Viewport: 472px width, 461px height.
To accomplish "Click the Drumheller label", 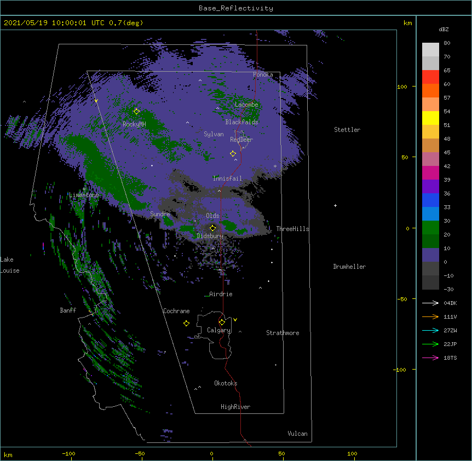I will tap(349, 267).
